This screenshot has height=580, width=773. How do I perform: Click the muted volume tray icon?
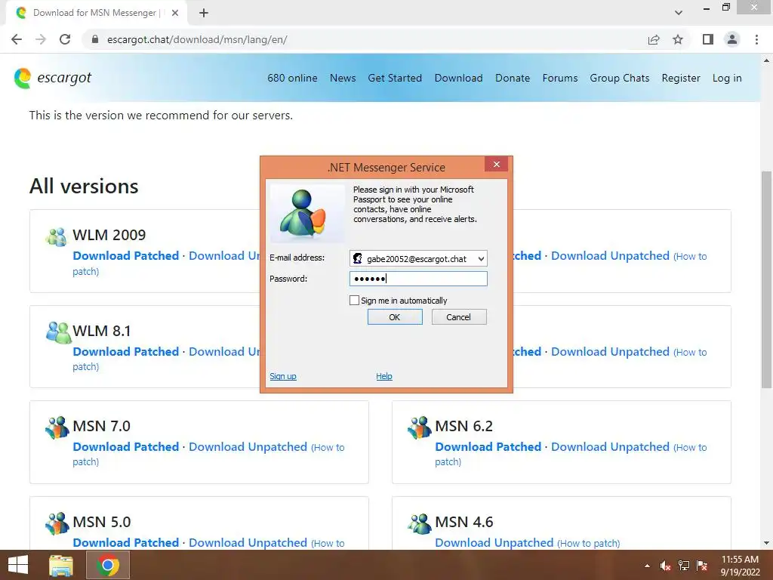pos(665,566)
